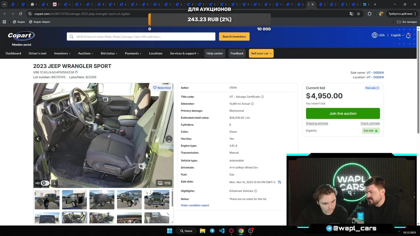Expand the Payments menu
Image resolution: width=420 pixels, height=236 pixels.
pyautogui.click(x=133, y=53)
